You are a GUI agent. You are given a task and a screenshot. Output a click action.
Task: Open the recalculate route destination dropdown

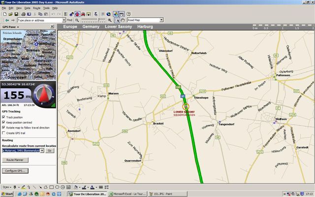[x=42, y=151]
